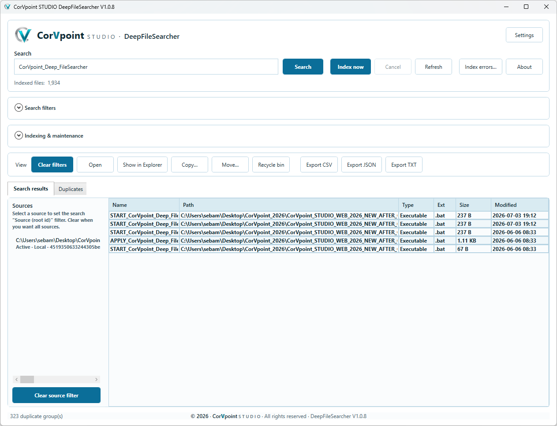The width and height of the screenshot is (557, 426).
Task: Click the CorVpoint logo icon in header
Action: [23, 35]
